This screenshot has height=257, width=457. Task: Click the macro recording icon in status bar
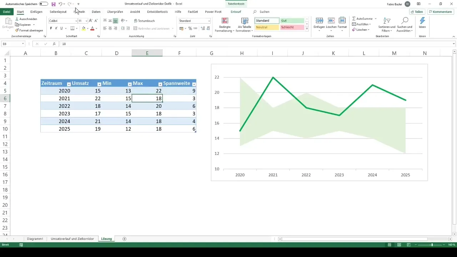click(x=21, y=245)
